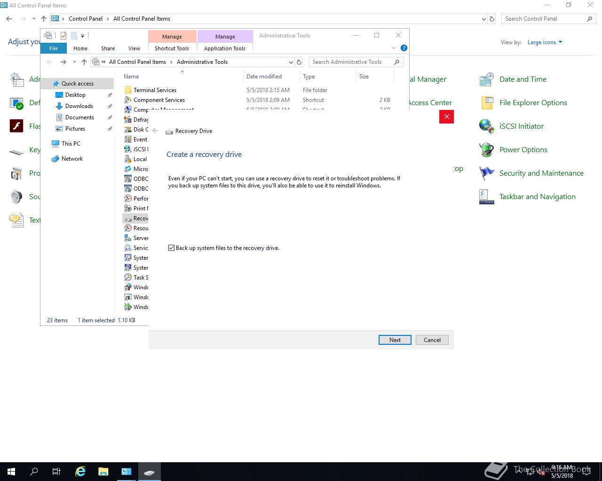
Task: Switch to the View ribbon tab
Action: pyautogui.click(x=134, y=48)
